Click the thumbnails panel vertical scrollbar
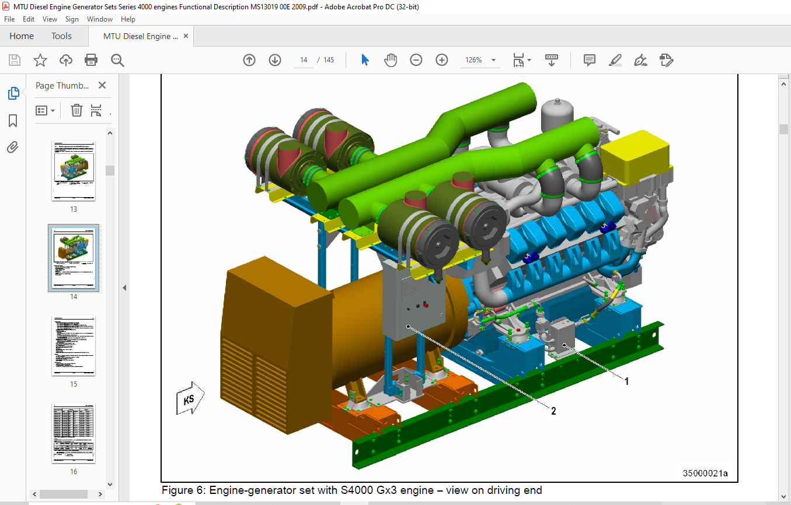Image resolution: width=791 pixels, height=505 pixels. [110, 170]
